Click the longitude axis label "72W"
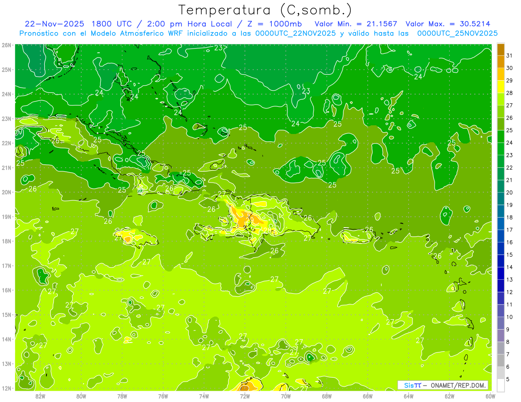The height and width of the screenshot is (402, 521). click(245, 395)
